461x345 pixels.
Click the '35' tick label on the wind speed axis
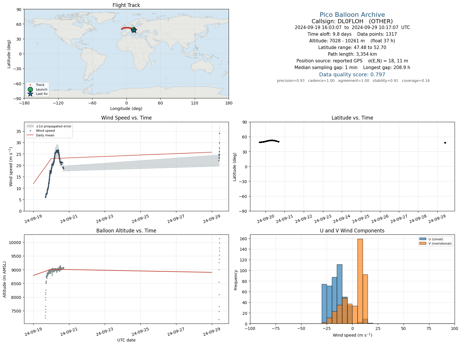coord(19,131)
